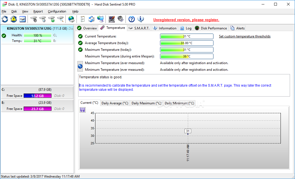This screenshot has width=295, height=179.
Task: Click the green check next to Average Temperature
Action: (80, 43)
